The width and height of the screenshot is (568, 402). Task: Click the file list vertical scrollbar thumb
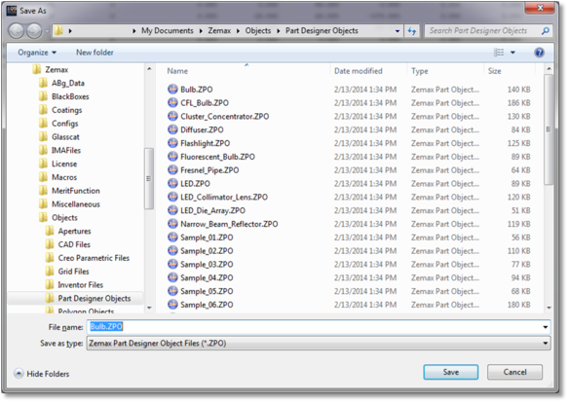pyautogui.click(x=549, y=129)
